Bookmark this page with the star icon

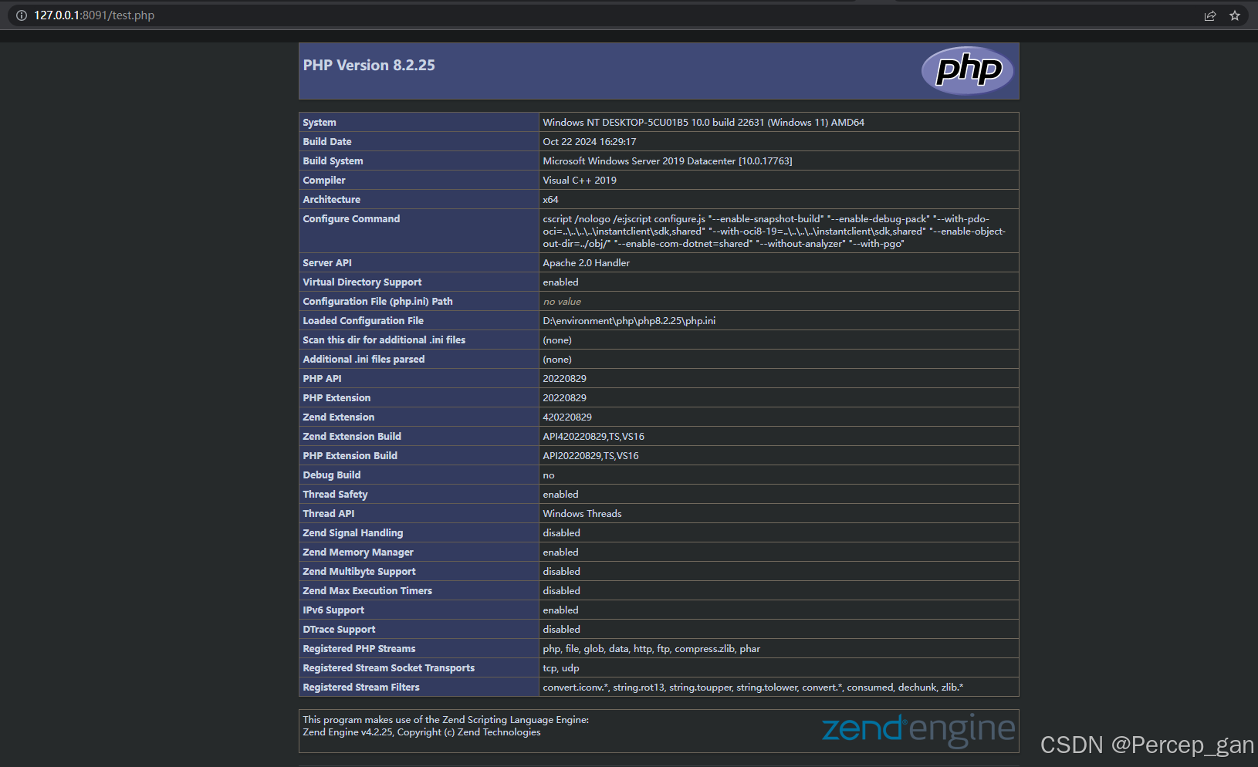pyautogui.click(x=1235, y=15)
